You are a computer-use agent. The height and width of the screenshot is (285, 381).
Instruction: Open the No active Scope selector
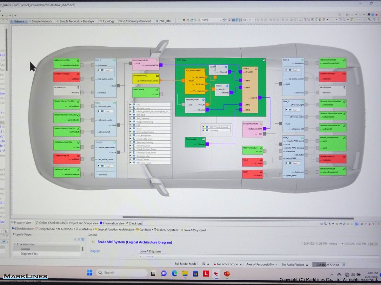(x=240, y=264)
